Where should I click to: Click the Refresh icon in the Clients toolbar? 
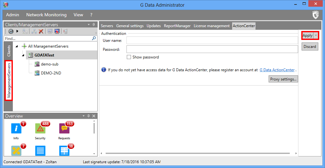point(11,31)
